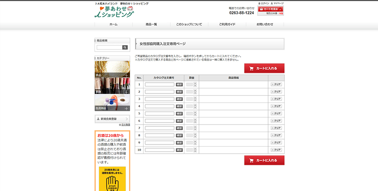The height and width of the screenshot is (191, 378).
Task: Increase quantity stepper up arrow in row 1
Action: 195,83
